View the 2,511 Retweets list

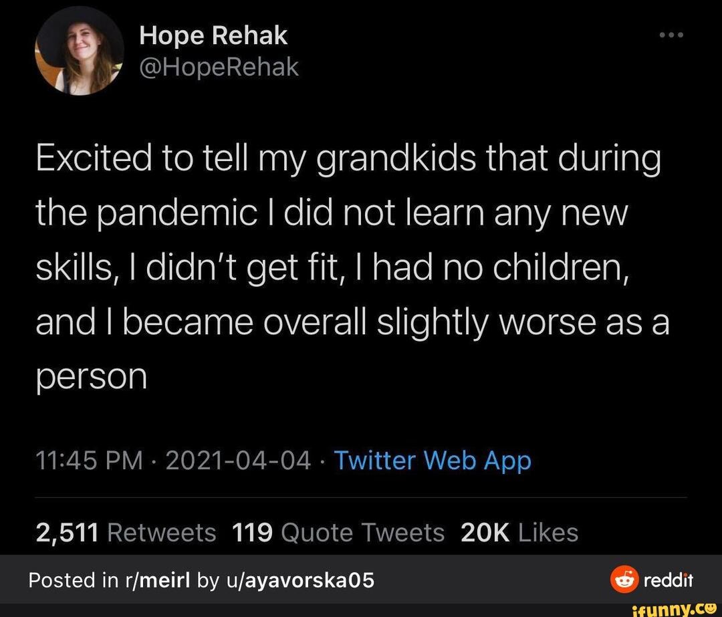tap(124, 533)
